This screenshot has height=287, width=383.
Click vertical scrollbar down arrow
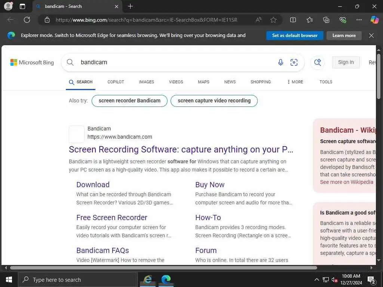pyautogui.click(x=379, y=260)
